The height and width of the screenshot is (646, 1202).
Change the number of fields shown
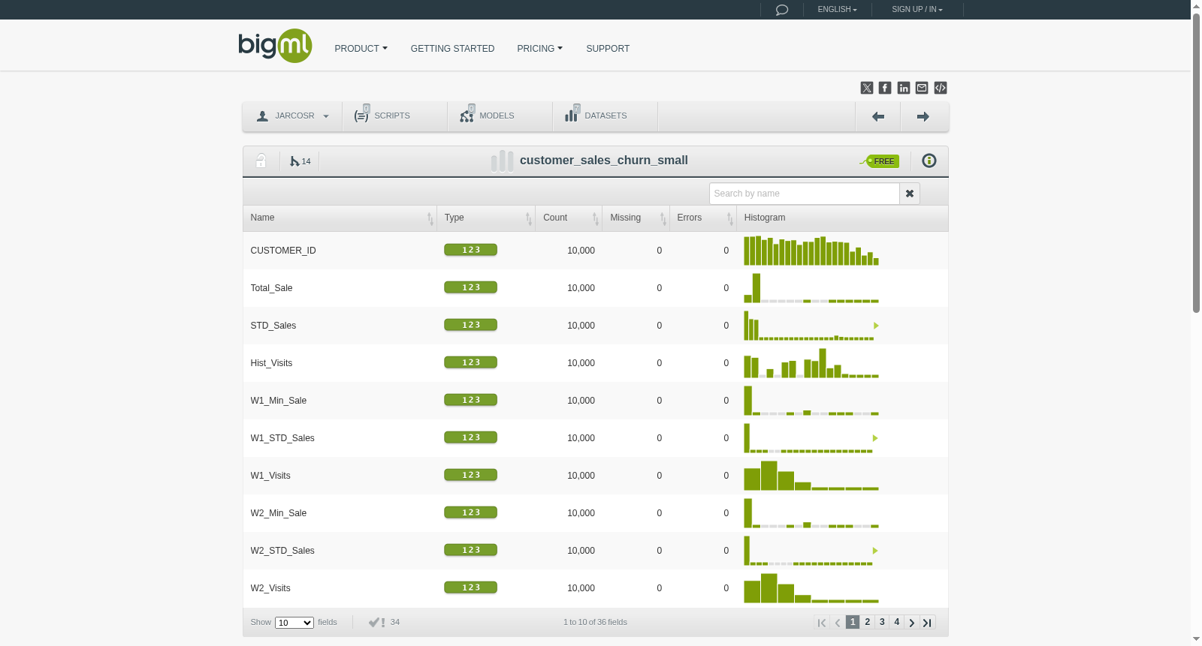[x=294, y=623]
